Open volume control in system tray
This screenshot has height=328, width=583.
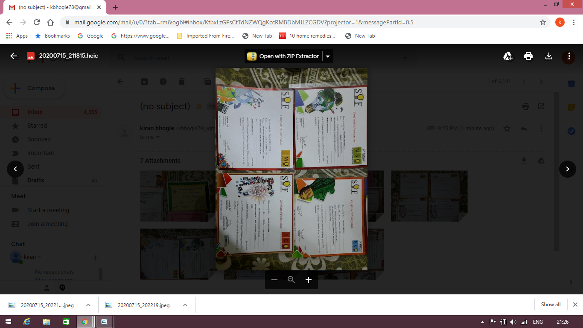point(513,322)
